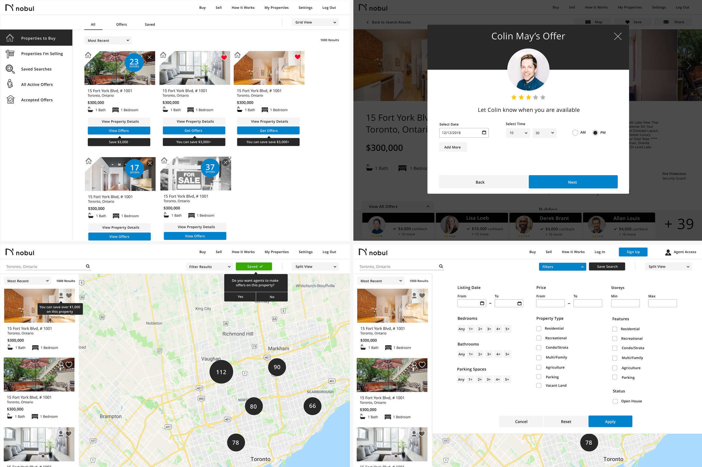Click Sign Up button
Viewport: 702px width, 467px height.
click(x=633, y=252)
